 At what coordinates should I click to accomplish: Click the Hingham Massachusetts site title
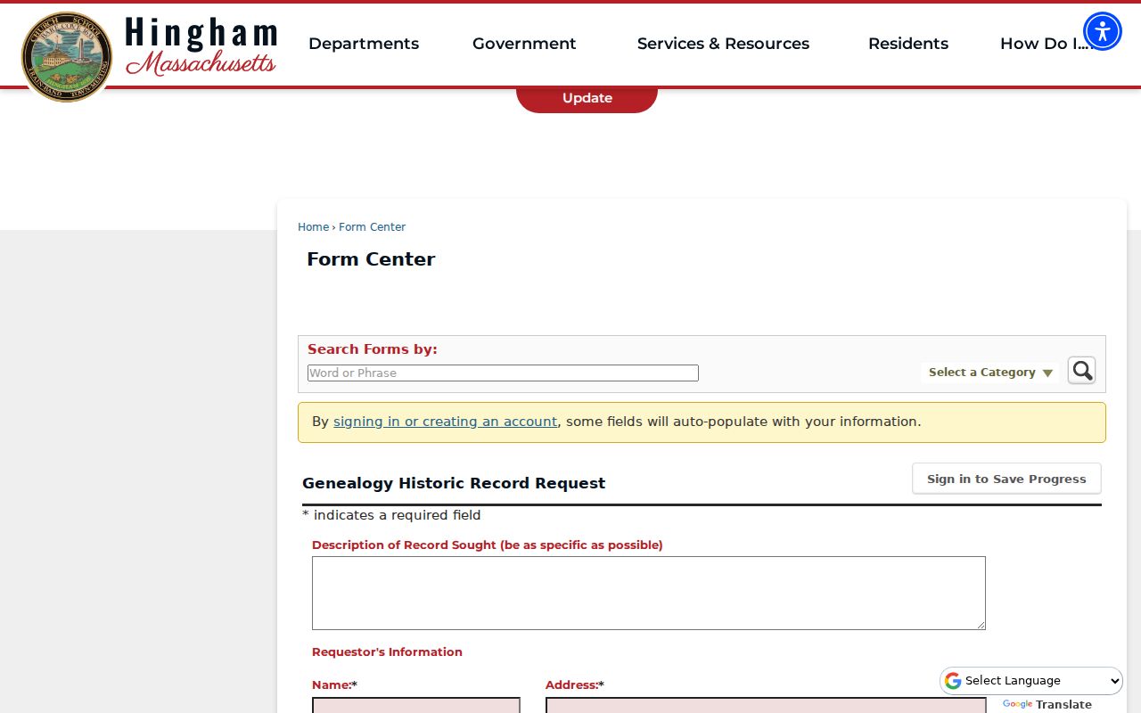click(201, 45)
